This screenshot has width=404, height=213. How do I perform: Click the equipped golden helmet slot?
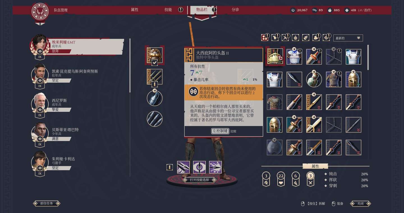154,55
